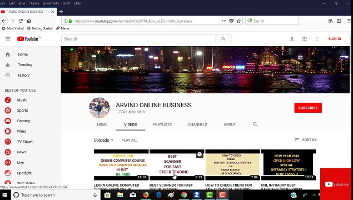Open the Spotlight channel icon
Screen dimensions: 353x200
click(8, 173)
